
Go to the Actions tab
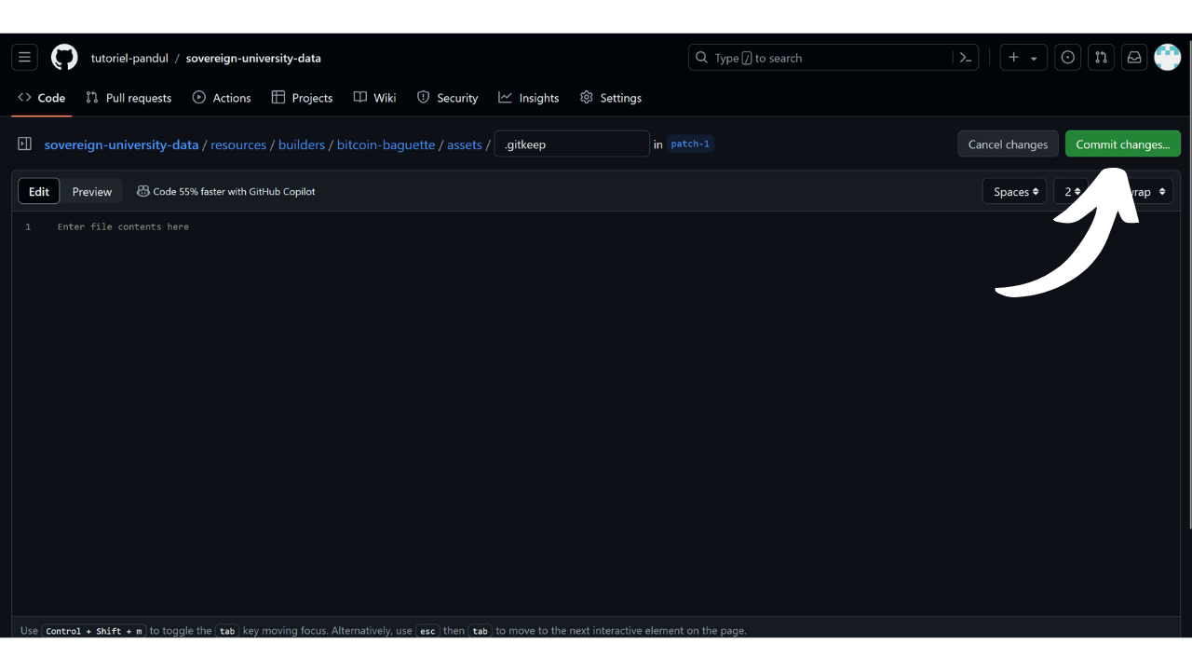coord(222,98)
